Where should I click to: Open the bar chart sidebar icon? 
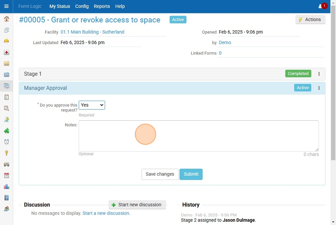point(6,187)
